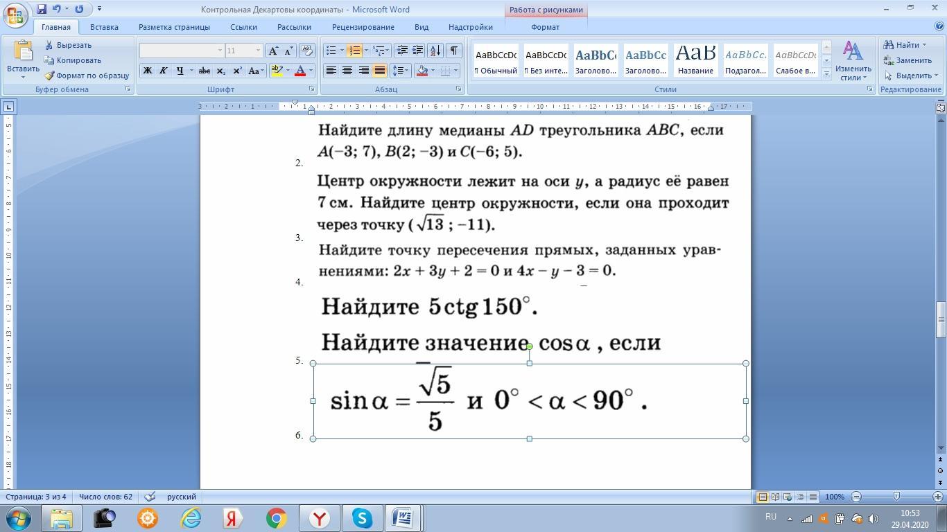Click the zoom slider handle
Image resolution: width=947 pixels, height=532 pixels.
[896, 497]
